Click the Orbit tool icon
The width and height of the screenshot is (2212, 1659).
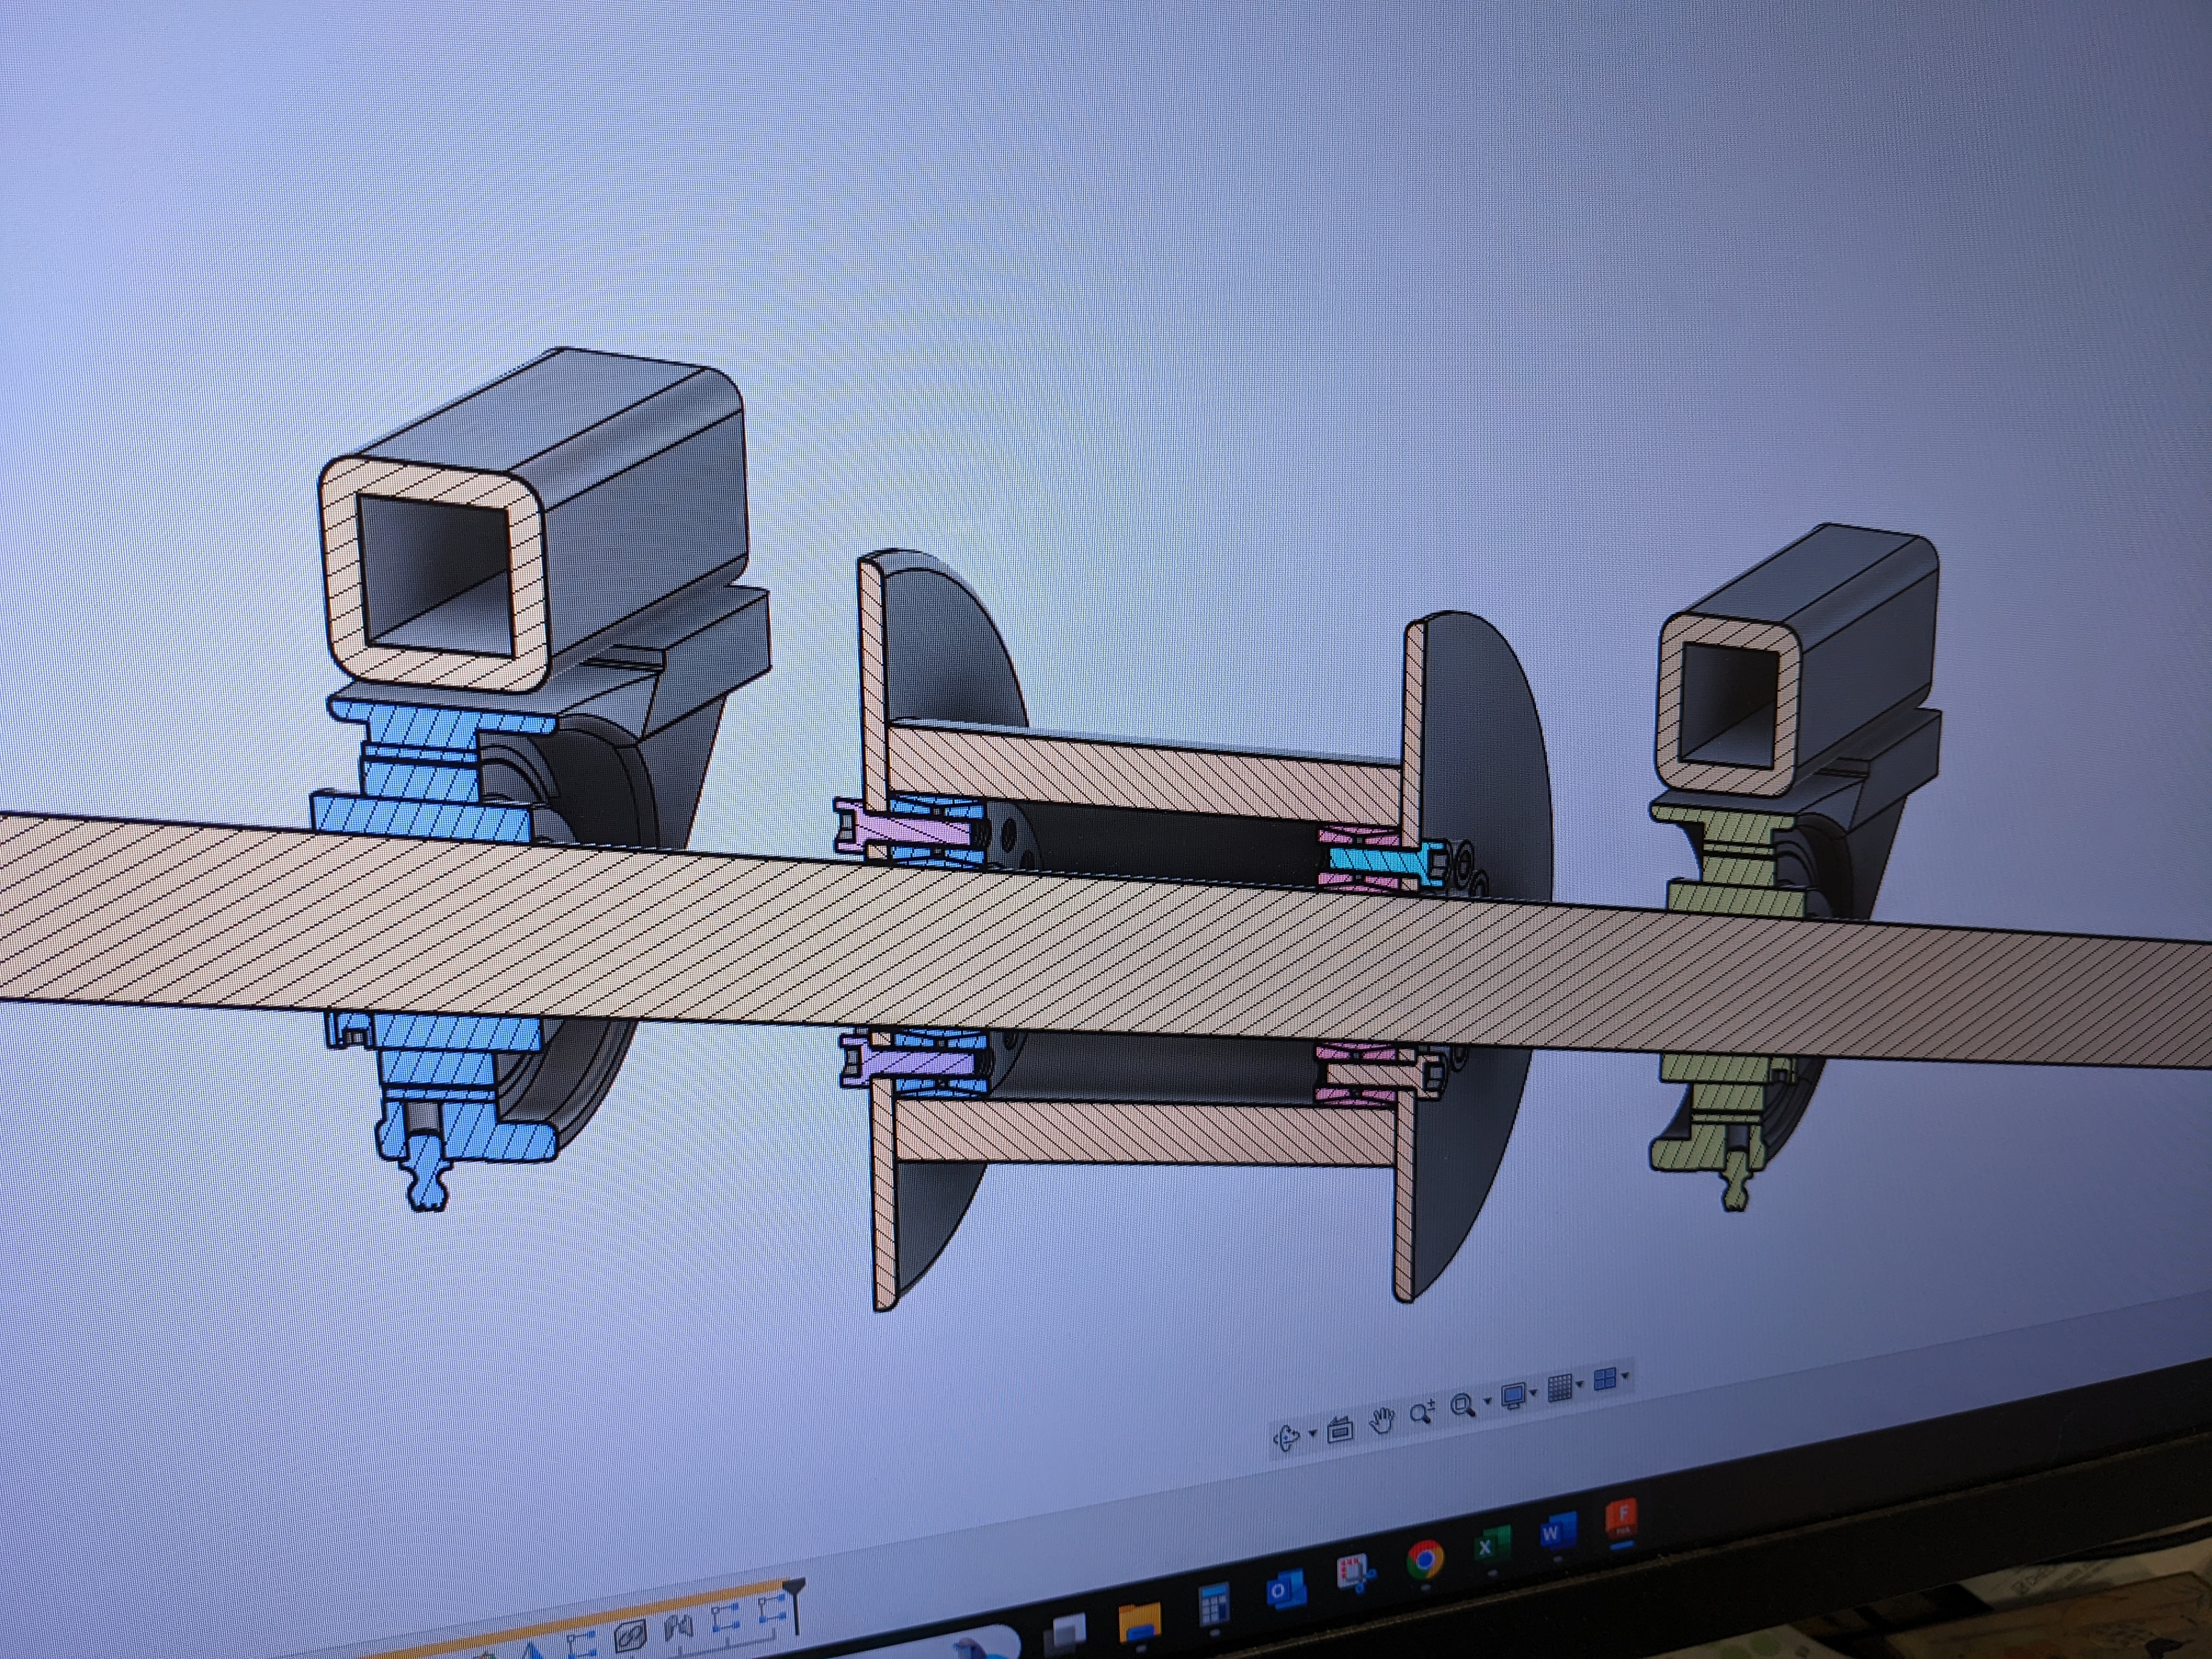pos(1287,1438)
